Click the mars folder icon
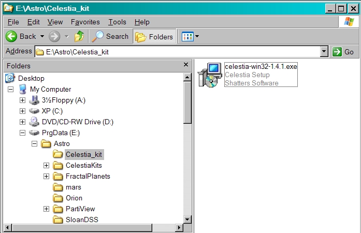Image resolution: width=361 pixels, height=233 pixels. click(58, 187)
